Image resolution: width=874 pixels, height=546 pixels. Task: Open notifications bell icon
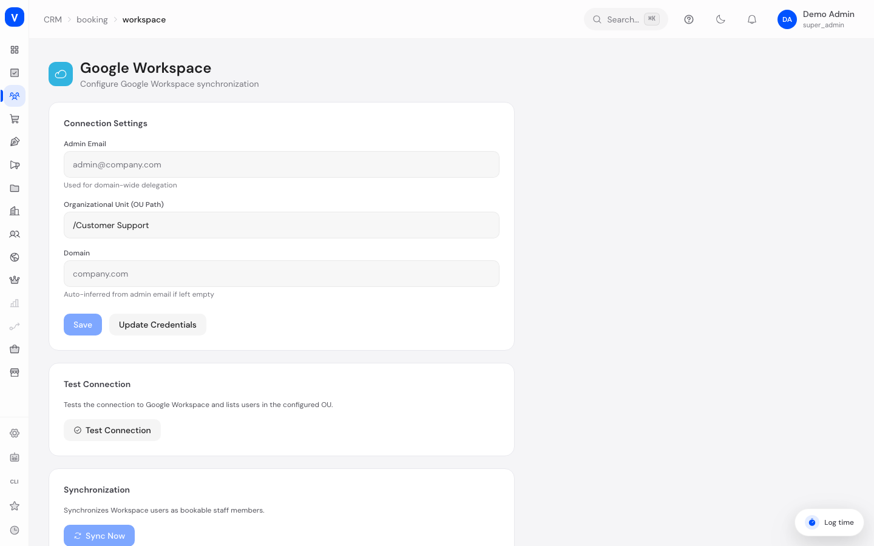point(752,19)
